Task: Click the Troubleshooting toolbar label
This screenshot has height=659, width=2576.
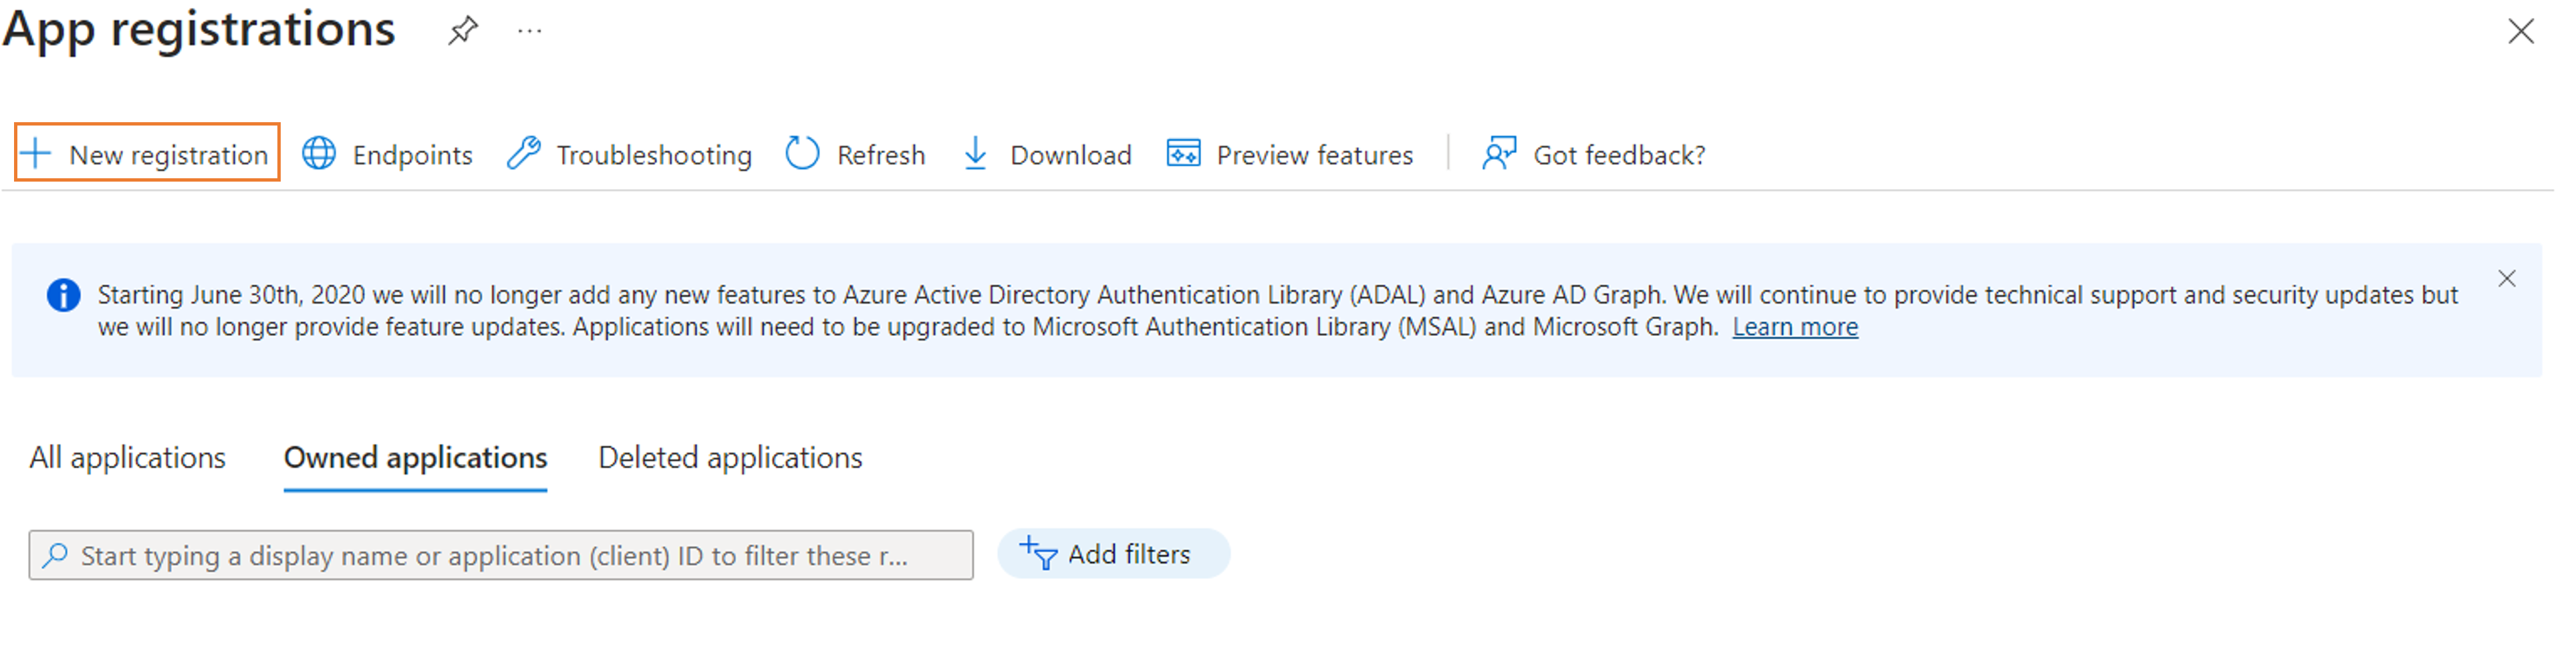Action: click(654, 155)
